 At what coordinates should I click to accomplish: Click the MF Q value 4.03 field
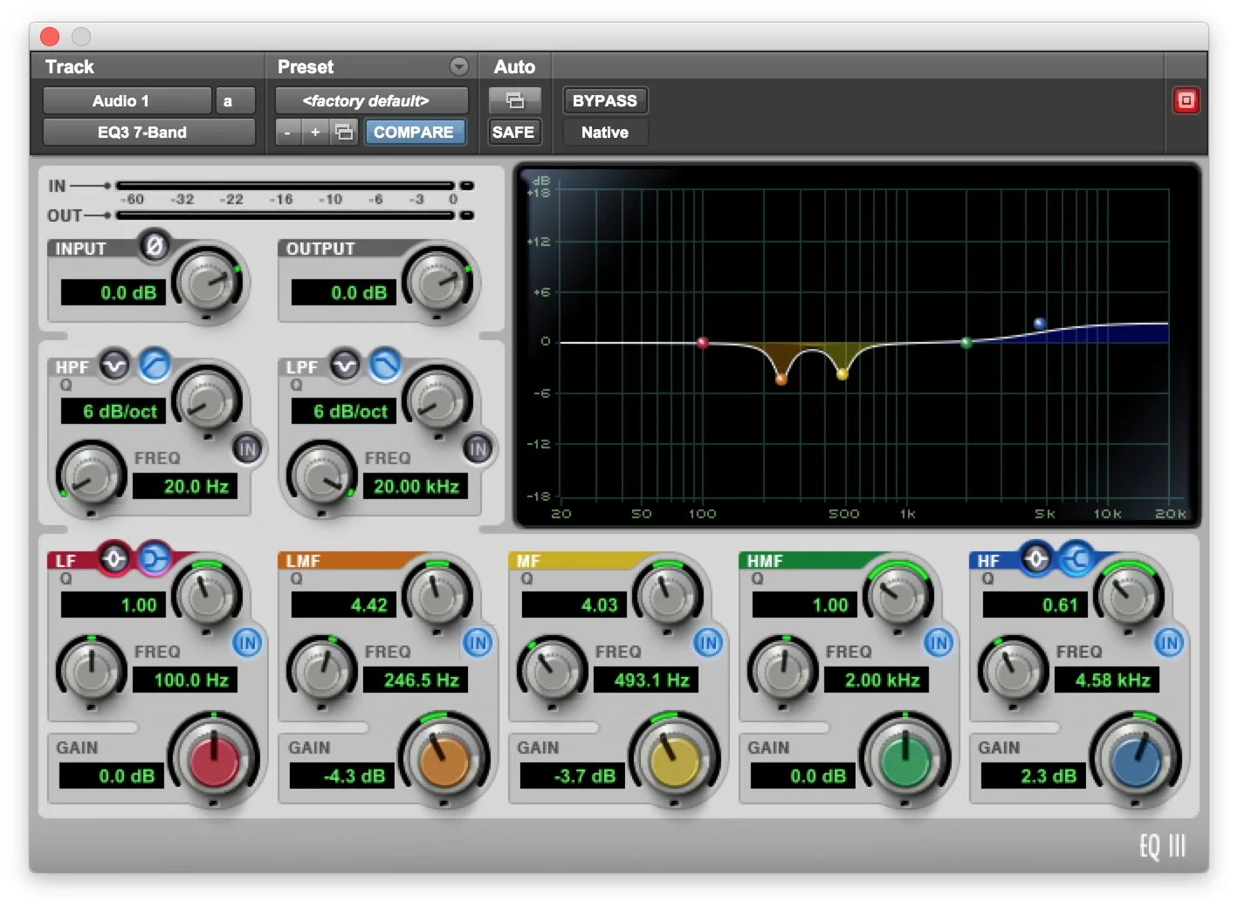(x=574, y=605)
